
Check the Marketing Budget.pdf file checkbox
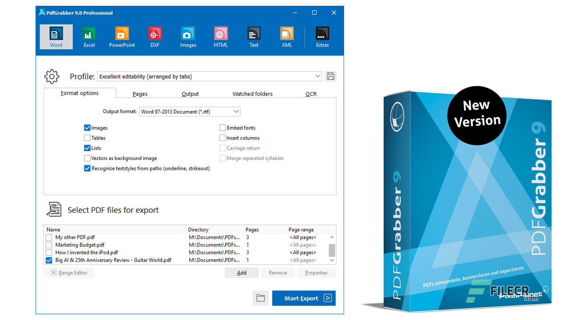tap(49, 245)
